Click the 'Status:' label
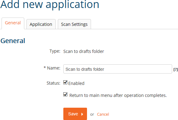Image resolution: width=178 pixels, height=120 pixels. click(x=53, y=83)
